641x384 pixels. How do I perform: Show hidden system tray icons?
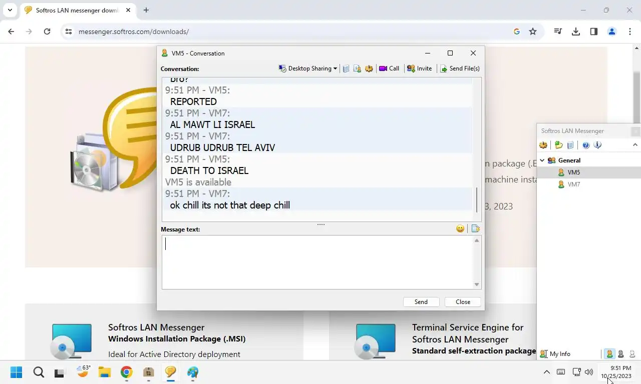(x=546, y=372)
